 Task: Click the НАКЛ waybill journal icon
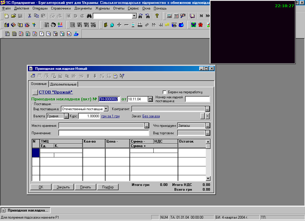86,25
